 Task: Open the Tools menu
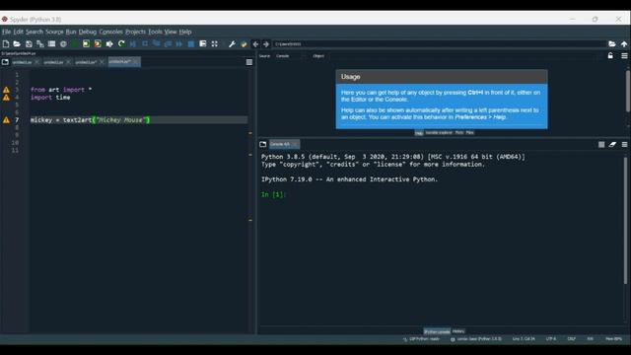155,32
